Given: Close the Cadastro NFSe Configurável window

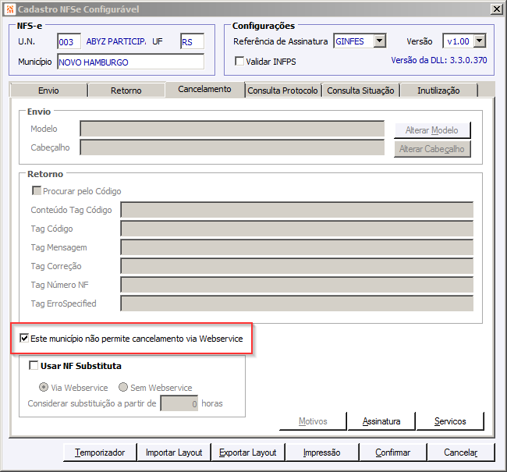Looking at the screenshot, I should click(496, 9).
